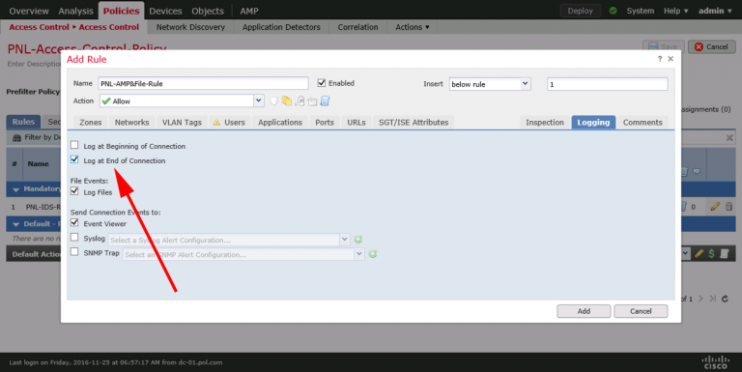Click the Add button
Image resolution: width=742 pixels, height=372 pixels.
pos(584,311)
